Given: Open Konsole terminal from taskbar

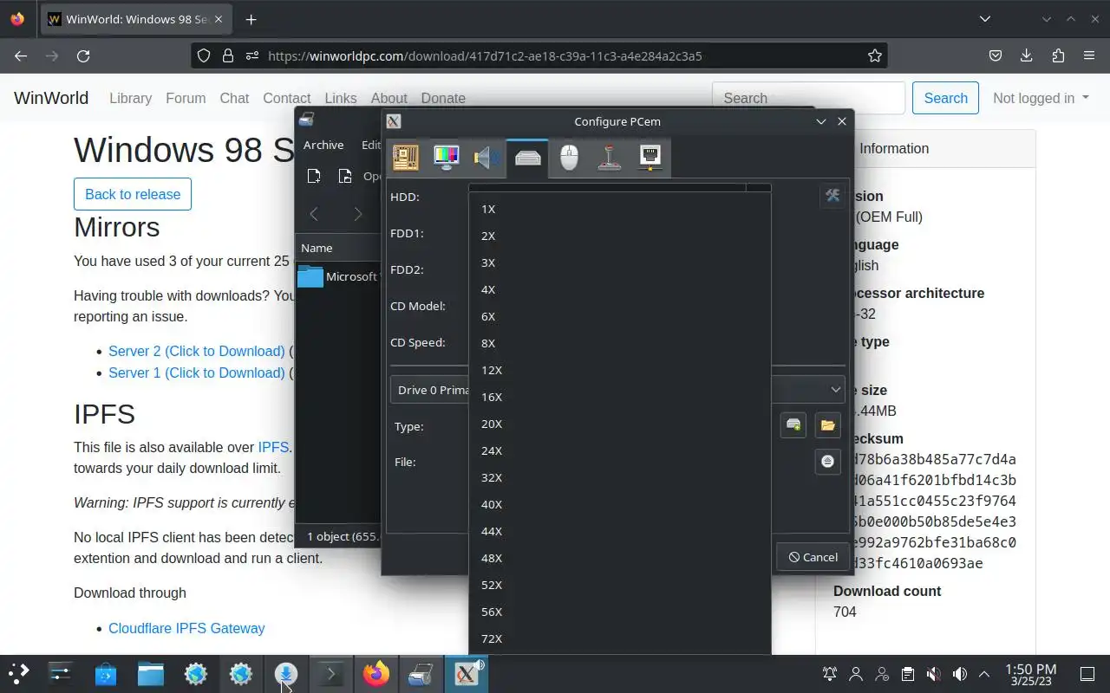Looking at the screenshot, I should click(x=330, y=673).
